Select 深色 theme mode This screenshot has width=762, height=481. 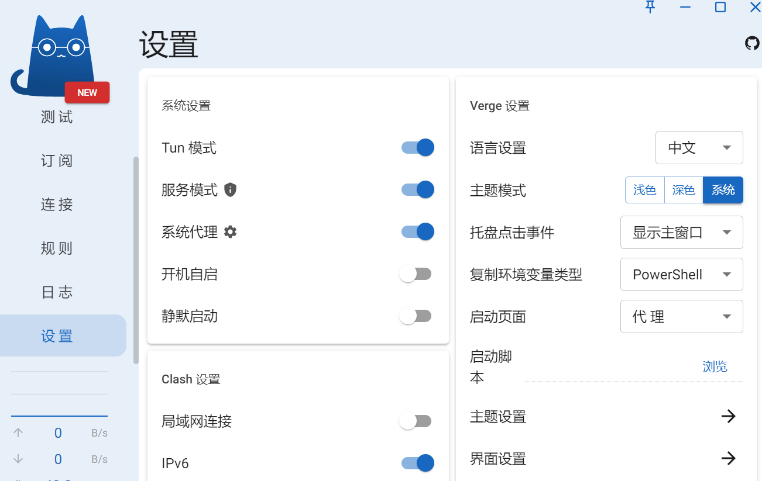684,190
